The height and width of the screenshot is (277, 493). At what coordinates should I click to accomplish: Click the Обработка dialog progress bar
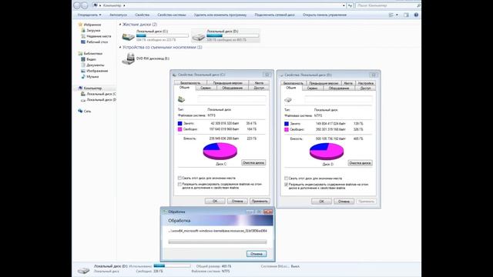click(217, 242)
